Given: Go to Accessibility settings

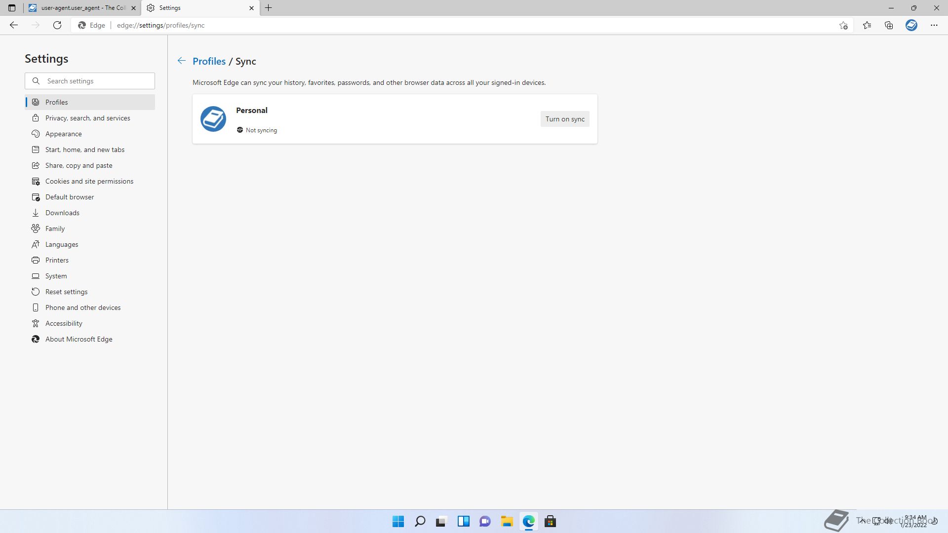Looking at the screenshot, I should [x=90, y=323].
